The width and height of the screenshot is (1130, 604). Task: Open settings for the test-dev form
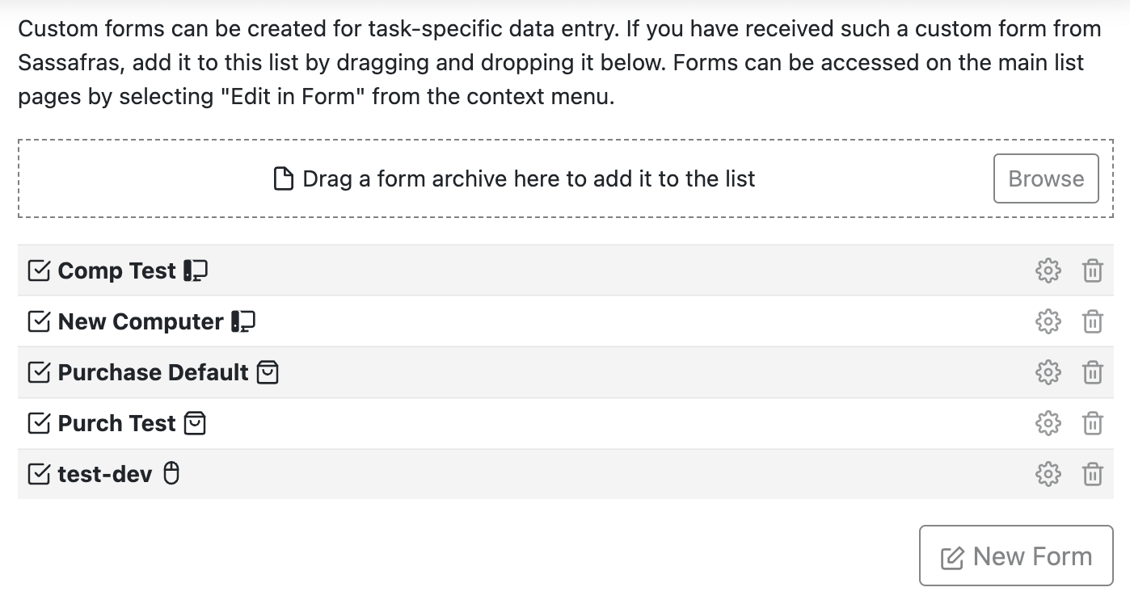pyautogui.click(x=1048, y=474)
